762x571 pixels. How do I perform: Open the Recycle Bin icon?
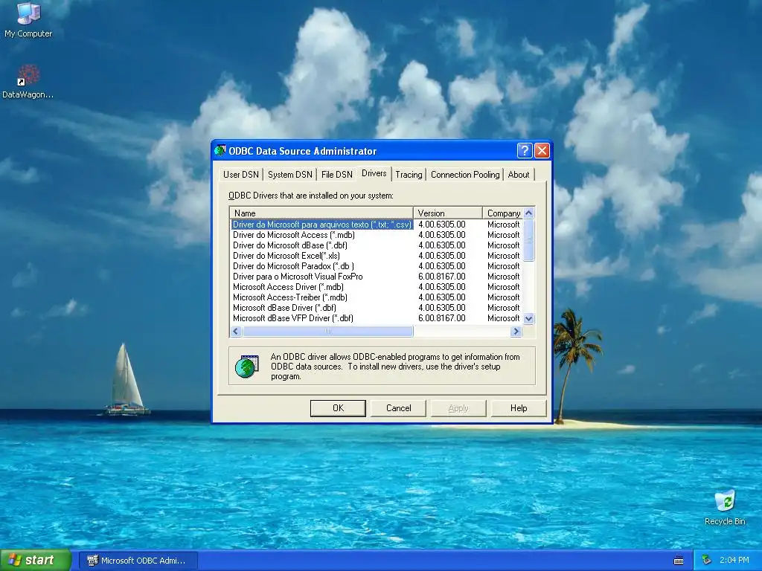click(x=725, y=507)
